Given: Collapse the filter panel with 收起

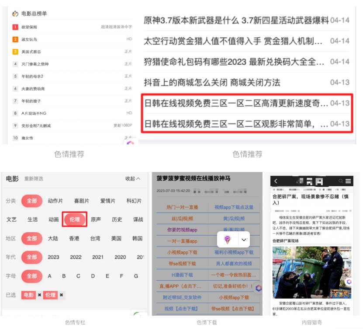Looking at the screenshot, I should tap(133, 178).
